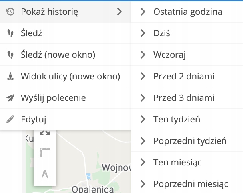Screen dimensions: 243x193
Task: Pick Przed 3 dniami period
Action: (x=187, y=98)
